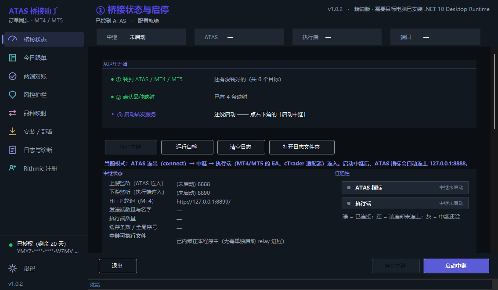Click the 桥接状态与启停 page heading
The image size is (498, 290).
[x=133, y=10]
